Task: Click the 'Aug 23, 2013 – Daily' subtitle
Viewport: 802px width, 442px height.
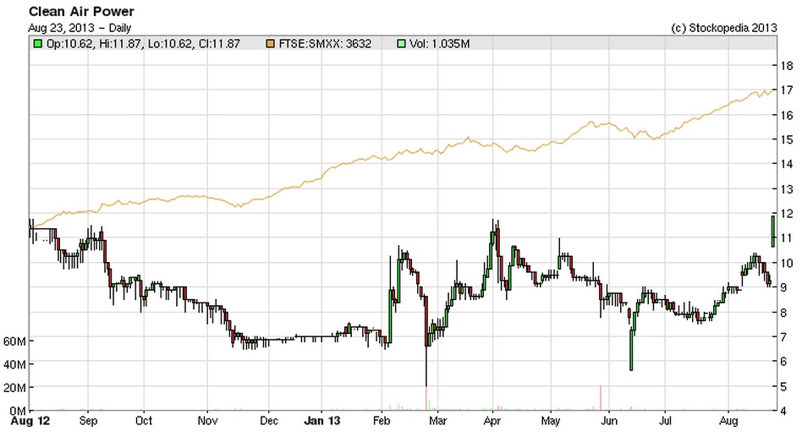Action: coord(80,28)
